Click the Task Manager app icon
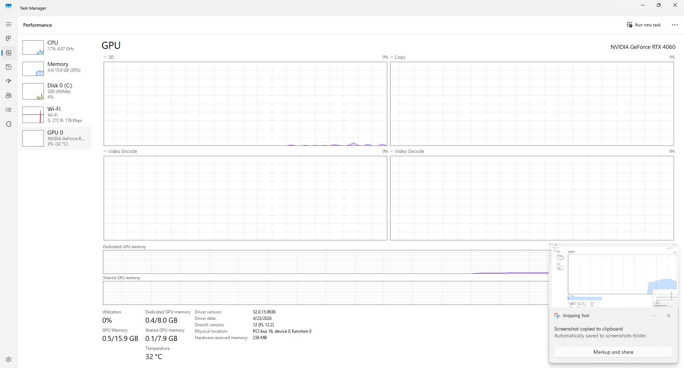684x368 pixels. point(9,6)
